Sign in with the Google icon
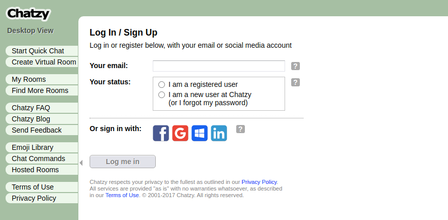 pyautogui.click(x=180, y=133)
